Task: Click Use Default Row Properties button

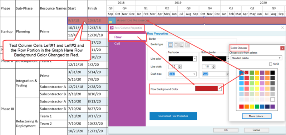Action: 173,116
